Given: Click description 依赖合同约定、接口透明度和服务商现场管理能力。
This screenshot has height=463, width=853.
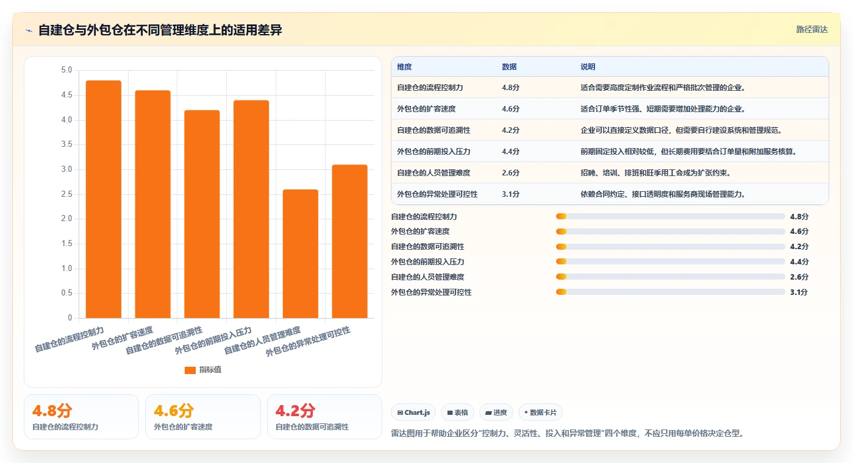Looking at the screenshot, I should (663, 194).
